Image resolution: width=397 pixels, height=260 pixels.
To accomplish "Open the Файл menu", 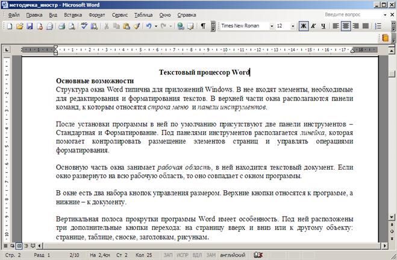I will [x=14, y=15].
